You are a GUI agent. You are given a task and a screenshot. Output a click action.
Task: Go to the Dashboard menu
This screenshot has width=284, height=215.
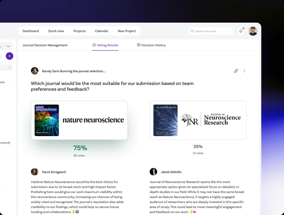click(31, 31)
